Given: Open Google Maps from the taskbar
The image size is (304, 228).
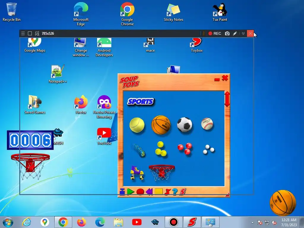Looking at the screenshot, I should [45, 222].
